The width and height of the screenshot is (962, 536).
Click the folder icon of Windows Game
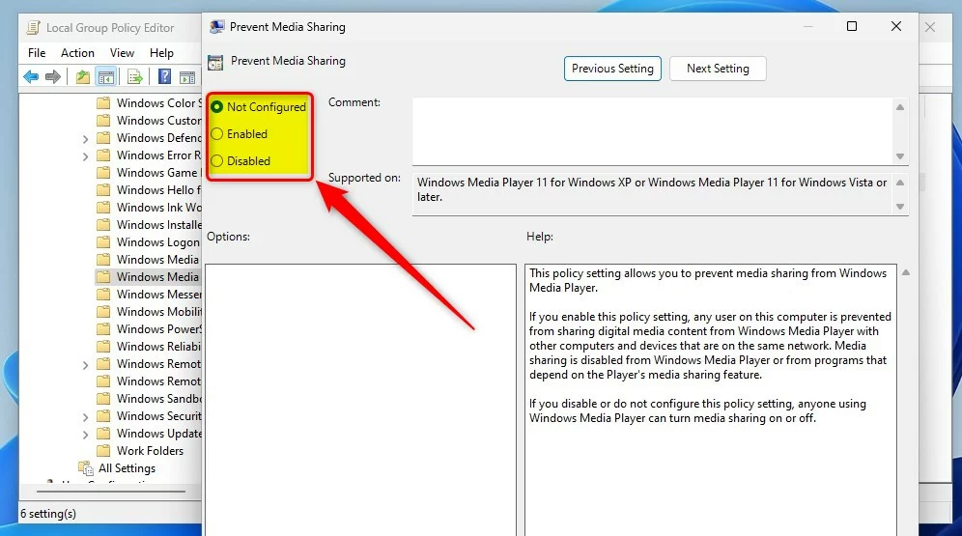click(x=103, y=172)
